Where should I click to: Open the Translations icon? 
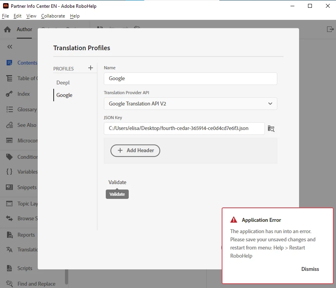click(9, 249)
